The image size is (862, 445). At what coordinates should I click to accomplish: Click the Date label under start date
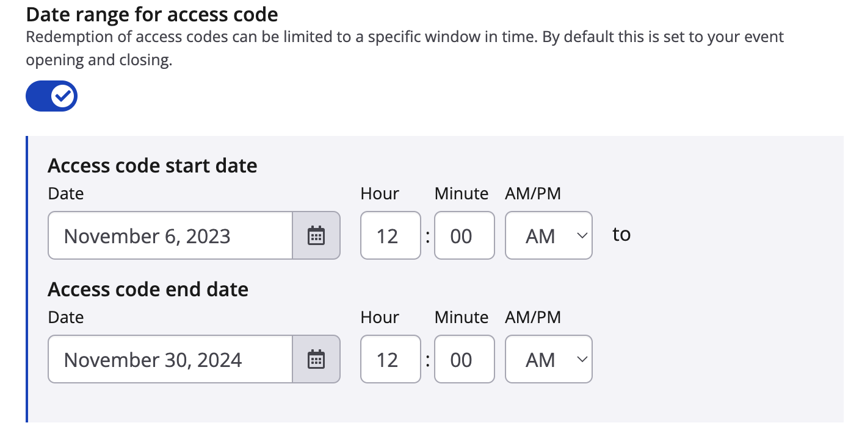point(65,194)
